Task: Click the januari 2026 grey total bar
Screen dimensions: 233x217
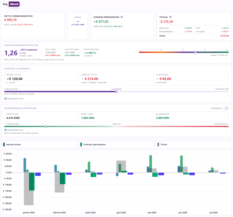Action: 29,189
